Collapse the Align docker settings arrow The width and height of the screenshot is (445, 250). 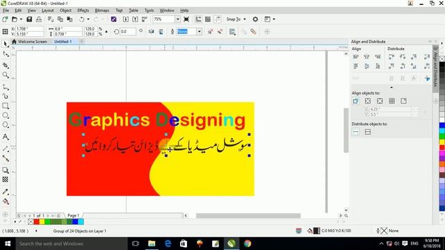coord(391,87)
